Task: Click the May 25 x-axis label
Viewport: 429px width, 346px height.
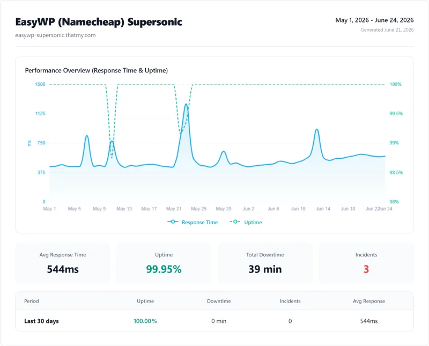Action: pyautogui.click(x=198, y=209)
